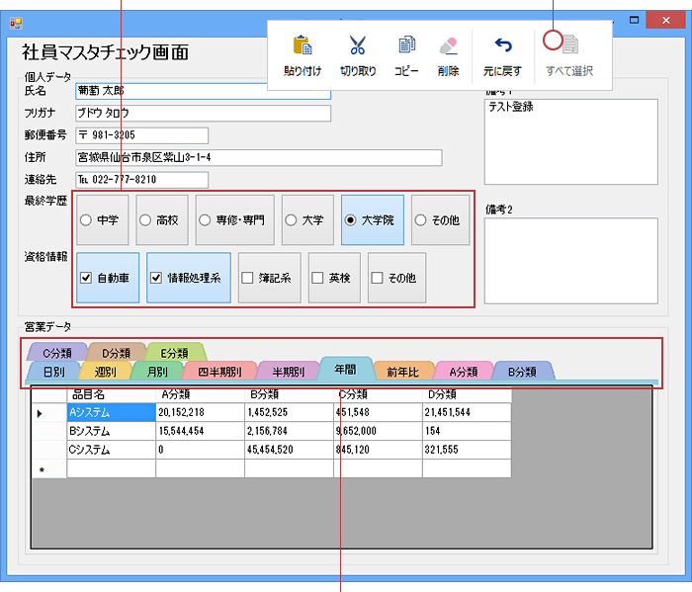
Task: Open the 日別 tab
Action: click(x=54, y=372)
